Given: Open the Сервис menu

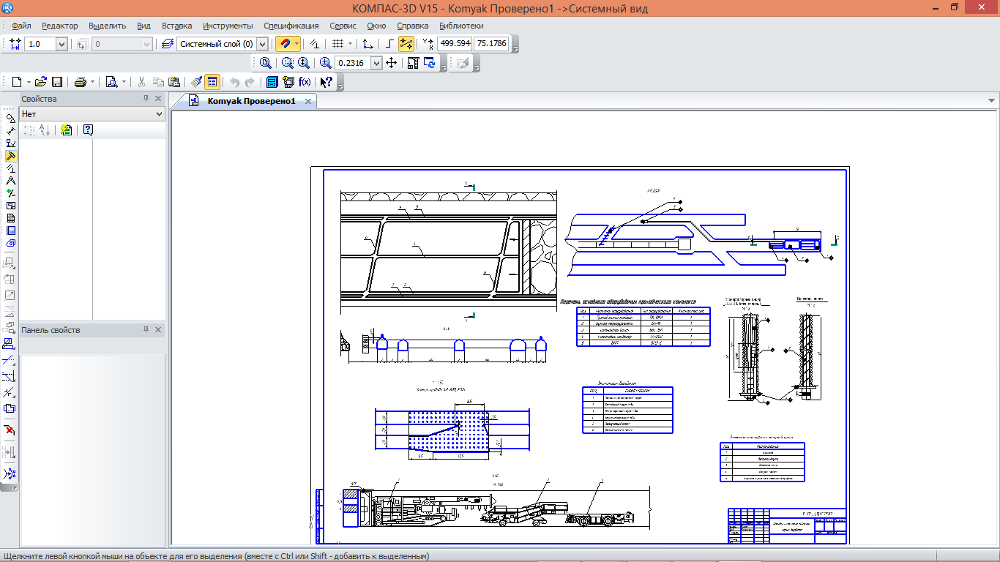Looking at the screenshot, I should [343, 26].
